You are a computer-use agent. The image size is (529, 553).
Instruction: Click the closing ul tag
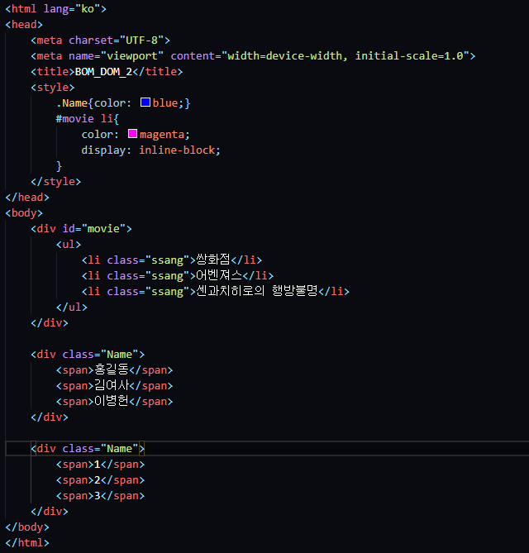(72, 307)
